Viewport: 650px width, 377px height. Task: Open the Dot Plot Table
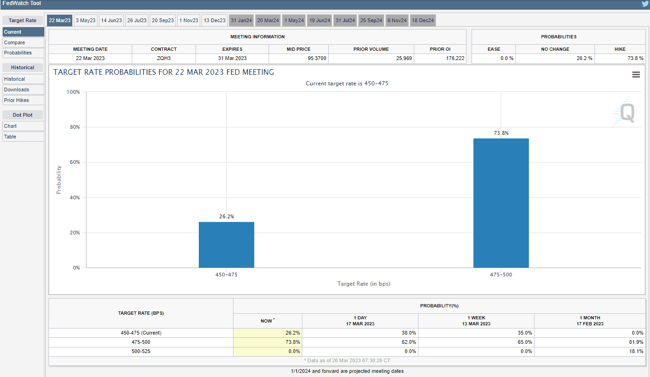(x=23, y=137)
